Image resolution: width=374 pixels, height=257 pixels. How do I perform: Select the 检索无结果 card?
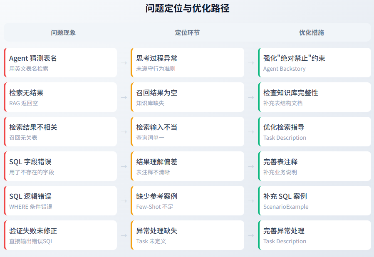click(60, 97)
